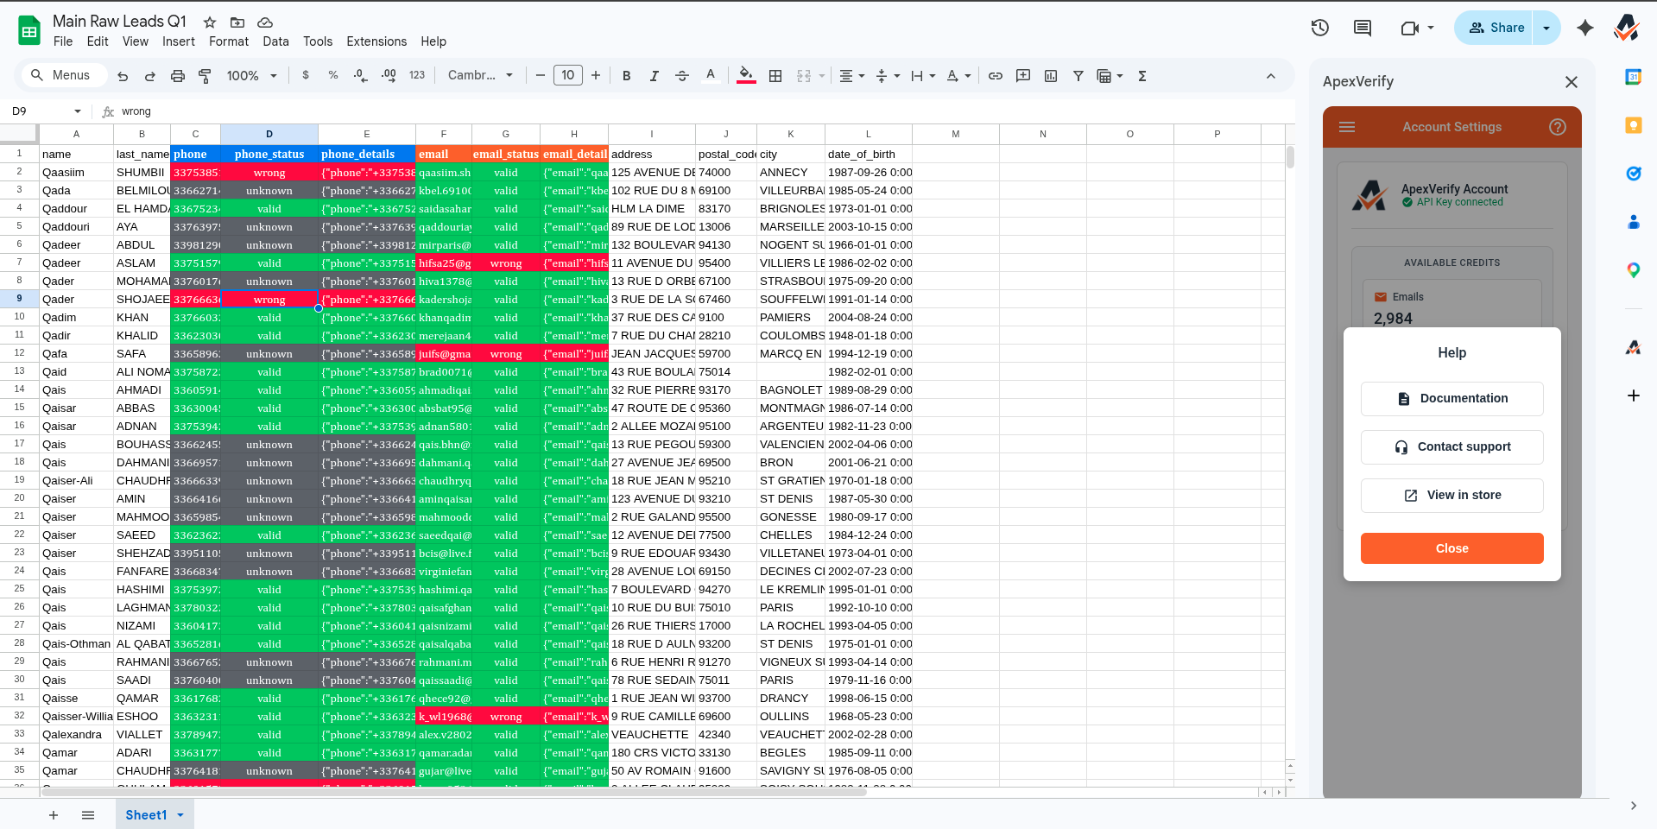1657x829 pixels.
Task: Open Google Calendar in the side panel
Action: click(1633, 76)
